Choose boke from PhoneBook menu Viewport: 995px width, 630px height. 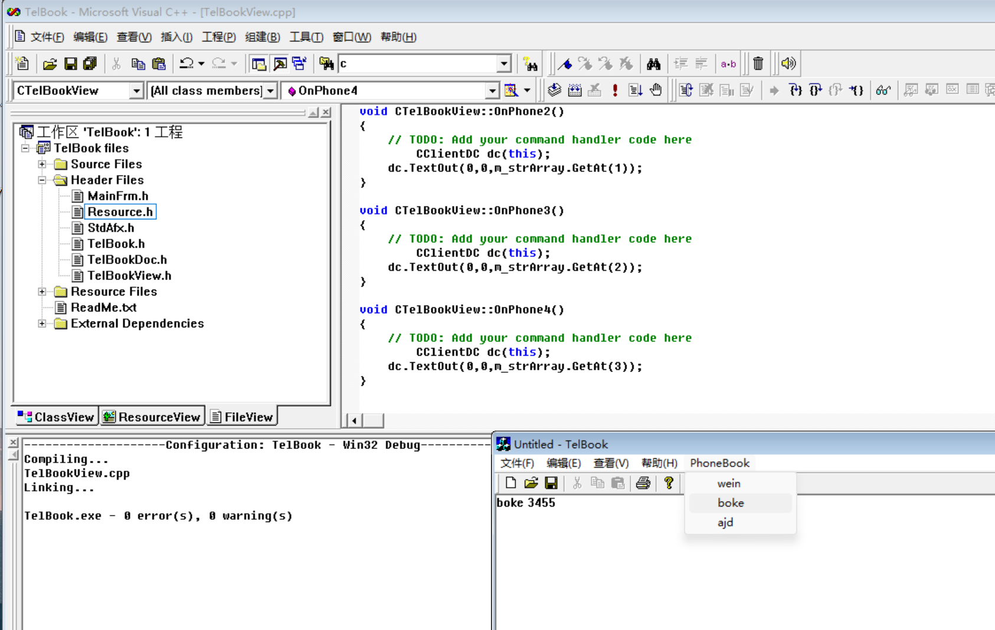pos(741,503)
